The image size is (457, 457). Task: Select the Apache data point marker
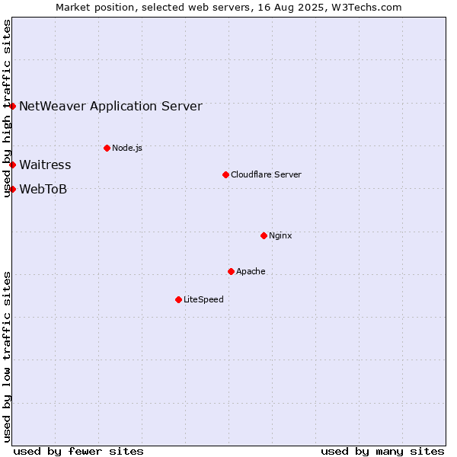tap(231, 272)
